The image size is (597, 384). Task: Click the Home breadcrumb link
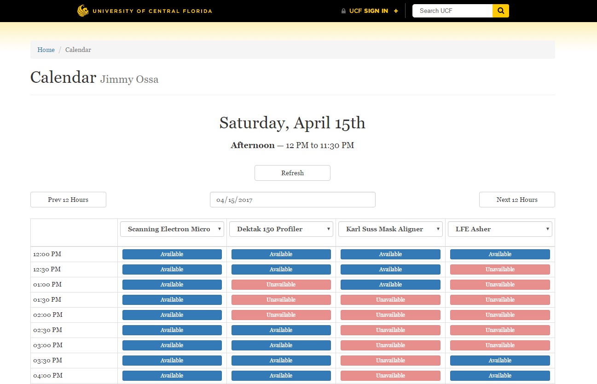[x=46, y=50]
